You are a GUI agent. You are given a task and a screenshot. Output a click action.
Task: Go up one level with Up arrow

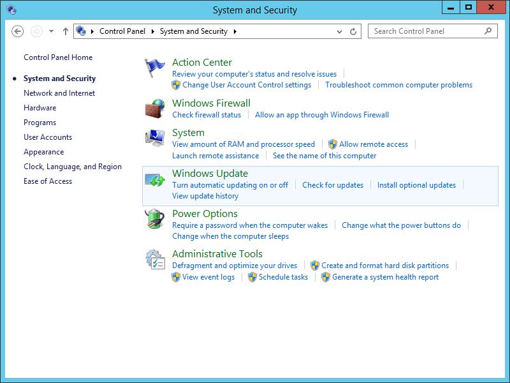click(x=66, y=31)
